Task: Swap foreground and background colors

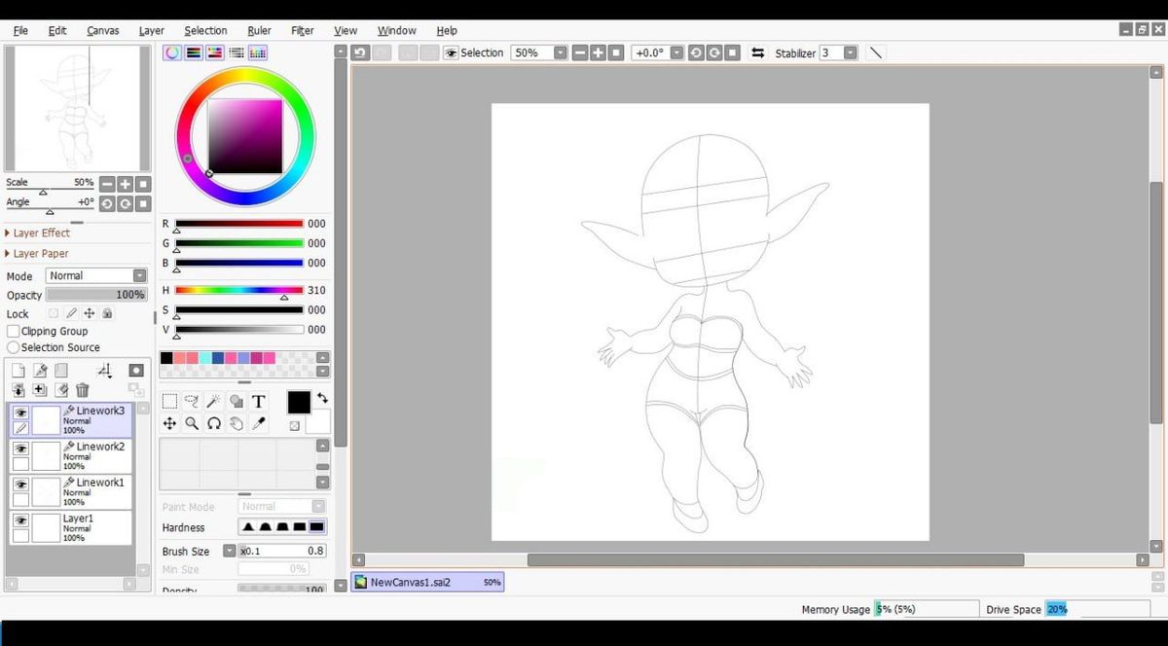Action: [x=322, y=398]
